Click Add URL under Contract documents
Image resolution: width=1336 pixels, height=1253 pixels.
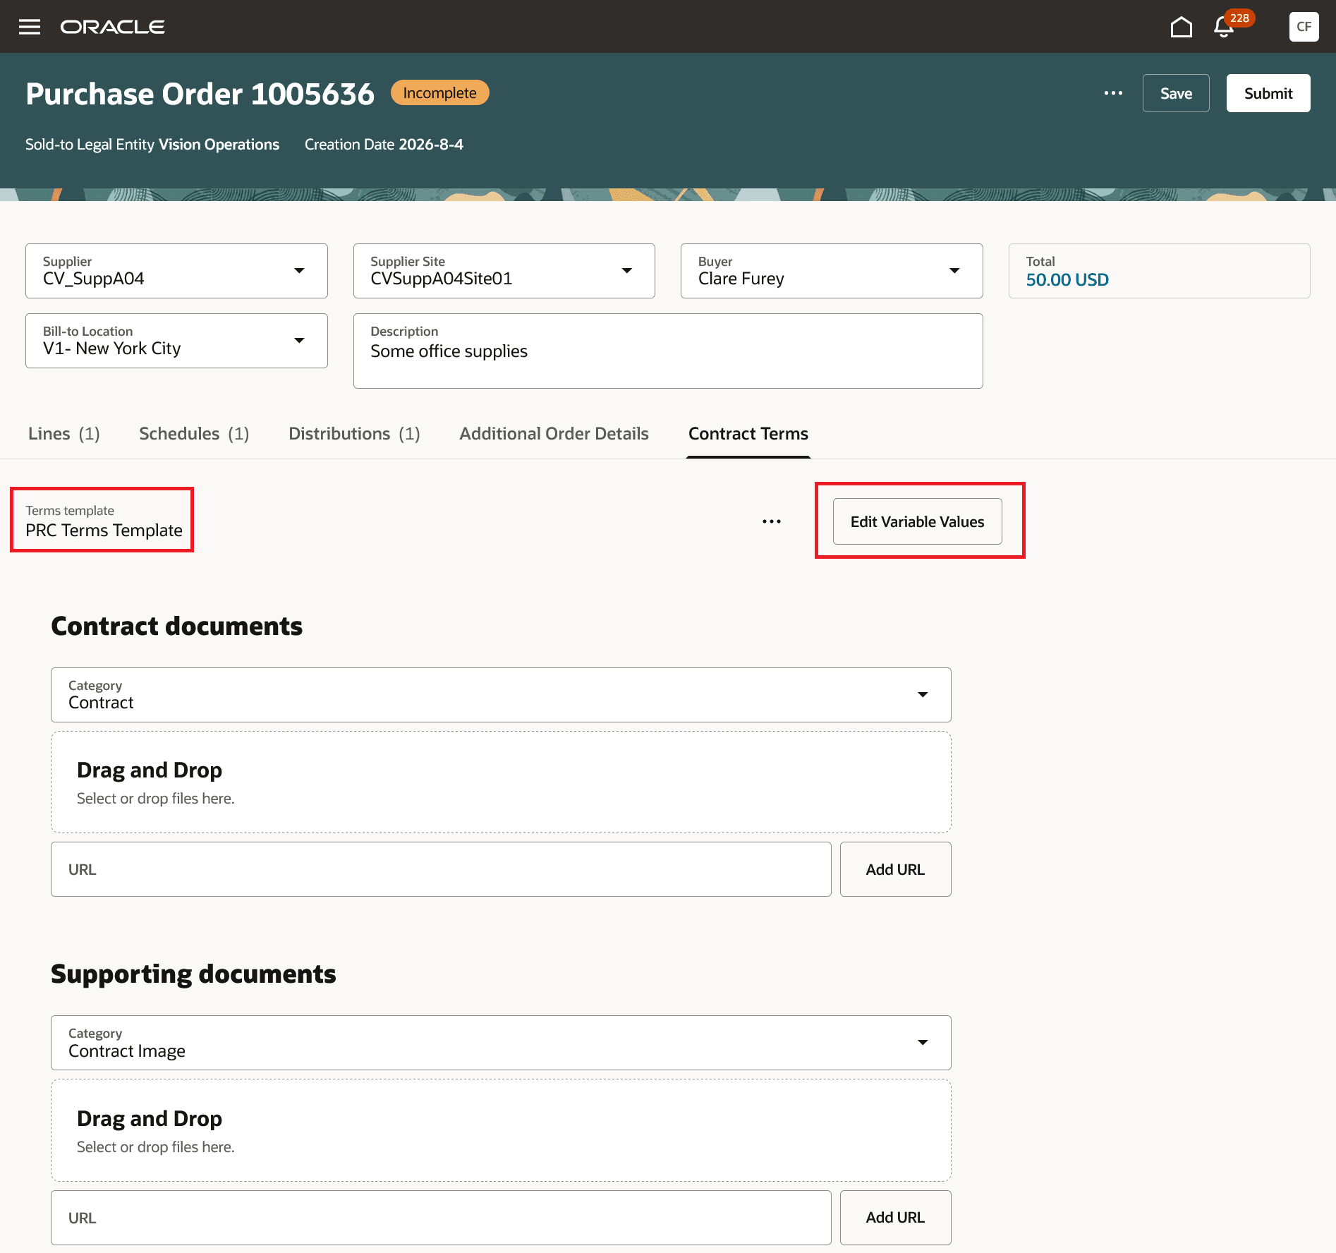(895, 869)
